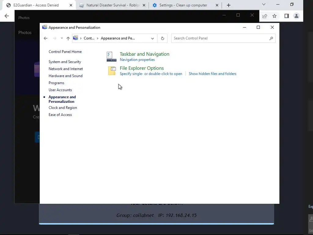313x235 pixels.
Task: Click the Control Panel icon in address bar
Action: pos(75,38)
